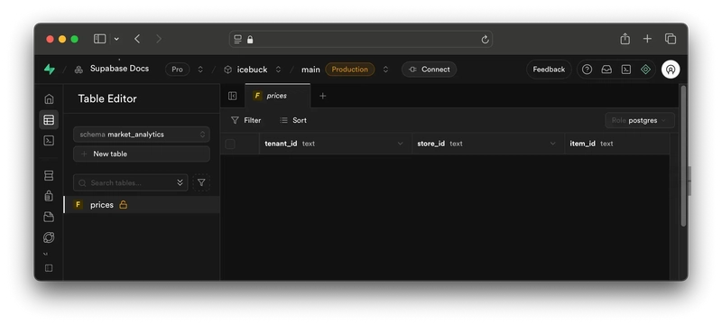This screenshot has height=326, width=722.
Task: Click the main branch link
Action: click(x=310, y=70)
